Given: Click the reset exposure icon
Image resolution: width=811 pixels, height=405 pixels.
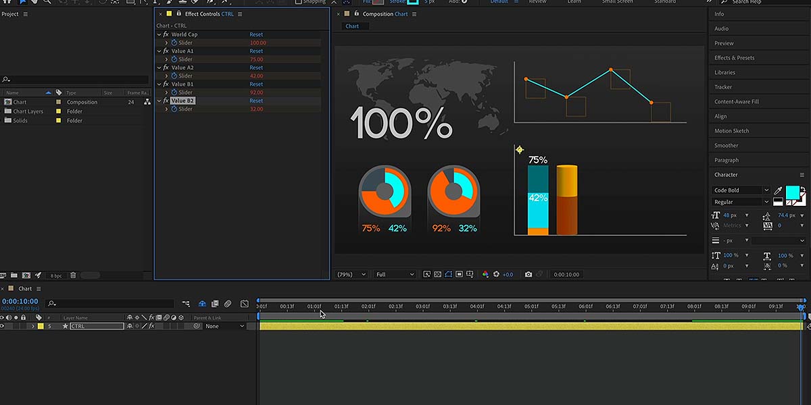Looking at the screenshot, I should click(496, 275).
